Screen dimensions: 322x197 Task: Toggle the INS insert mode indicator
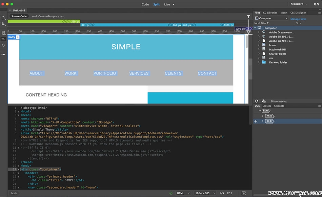click(x=222, y=193)
